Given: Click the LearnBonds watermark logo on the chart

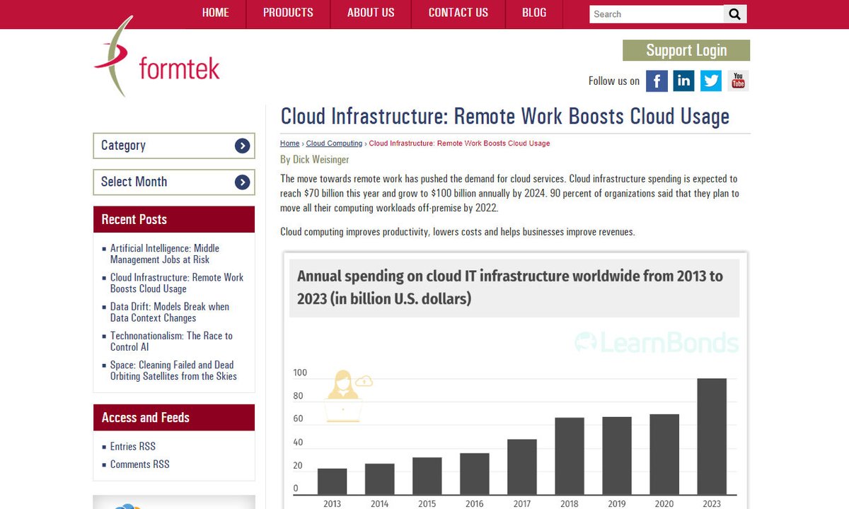Looking at the screenshot, I should pos(658,343).
